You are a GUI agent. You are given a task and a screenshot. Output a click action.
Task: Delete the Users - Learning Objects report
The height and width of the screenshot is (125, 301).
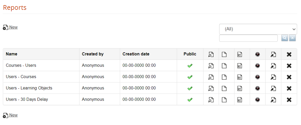click(x=289, y=88)
